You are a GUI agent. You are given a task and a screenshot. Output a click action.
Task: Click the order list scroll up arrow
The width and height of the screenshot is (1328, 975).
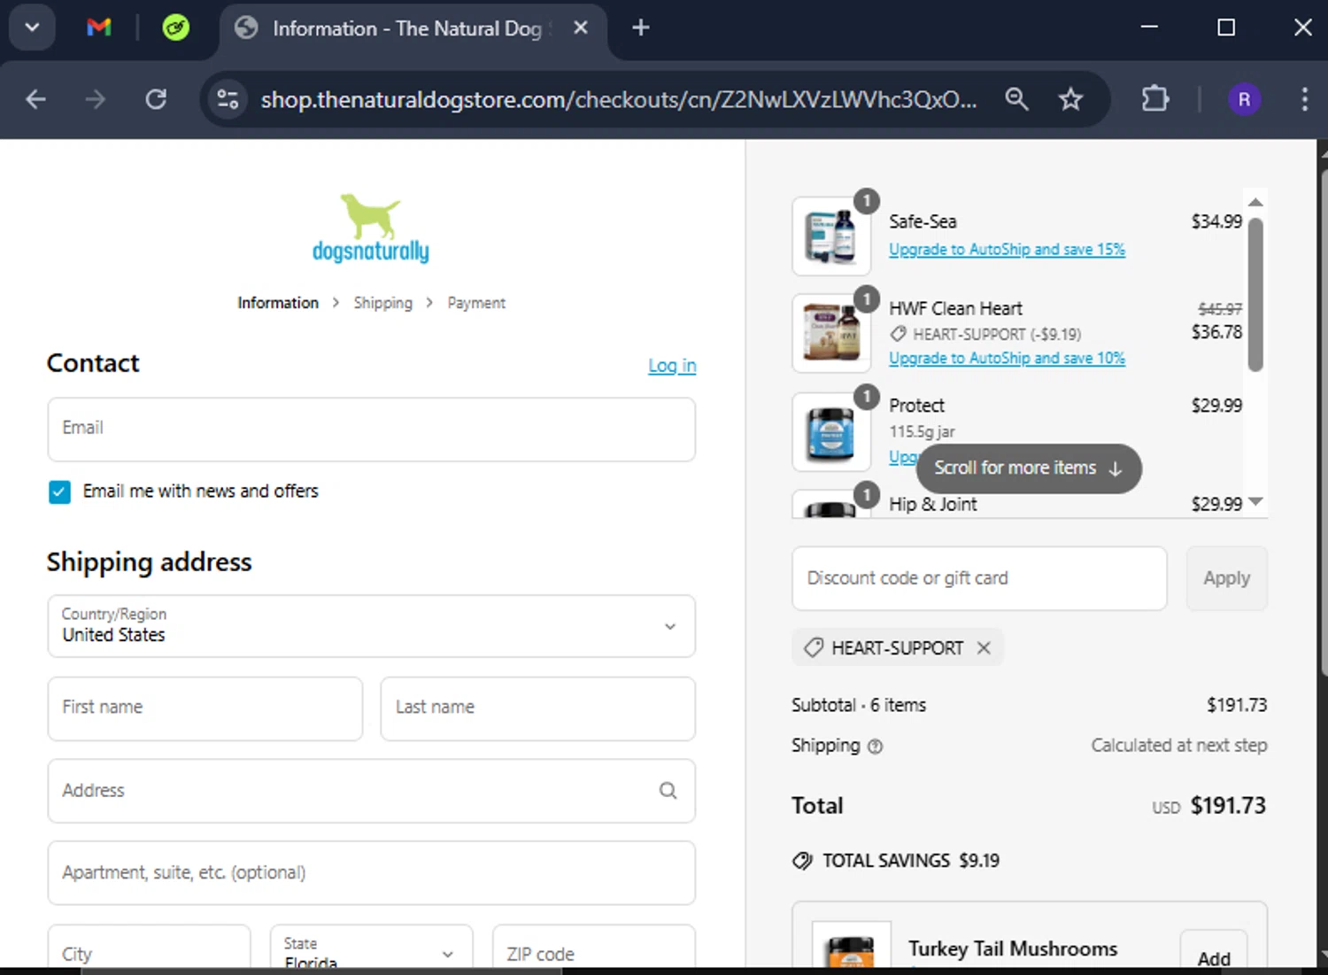pos(1255,202)
